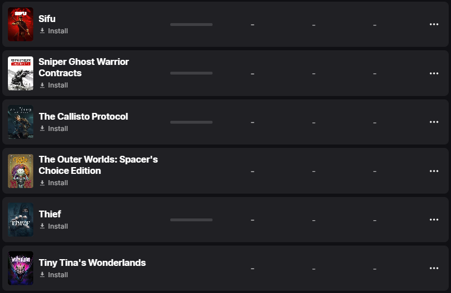Install Tiny Tina's Wonderlands
451x293 pixels.
54,274
